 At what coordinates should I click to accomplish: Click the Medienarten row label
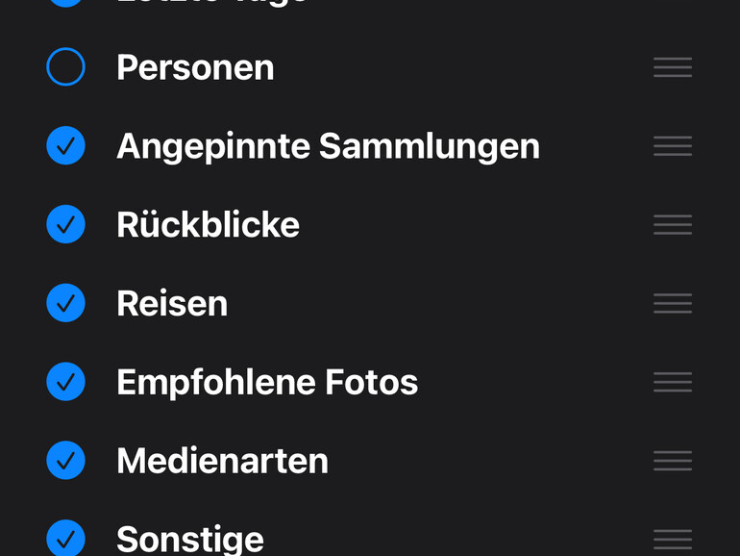point(222,461)
